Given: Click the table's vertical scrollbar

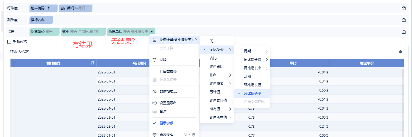Looking at the screenshot, I should pos(403,102).
